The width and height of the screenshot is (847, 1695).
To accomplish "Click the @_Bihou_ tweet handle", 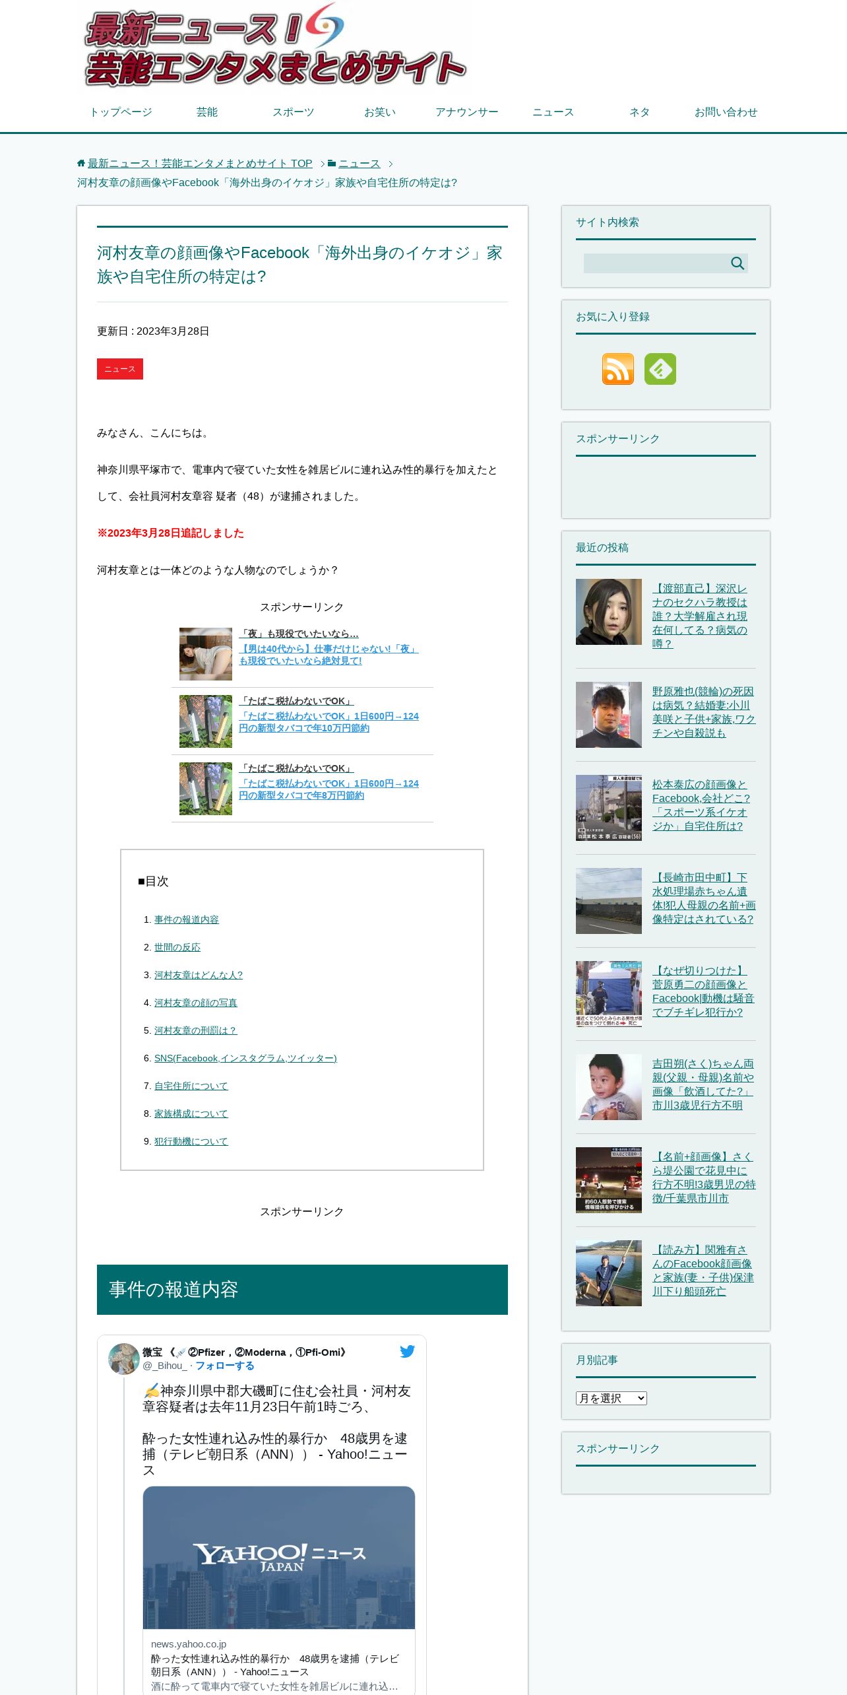I will click(x=165, y=1366).
